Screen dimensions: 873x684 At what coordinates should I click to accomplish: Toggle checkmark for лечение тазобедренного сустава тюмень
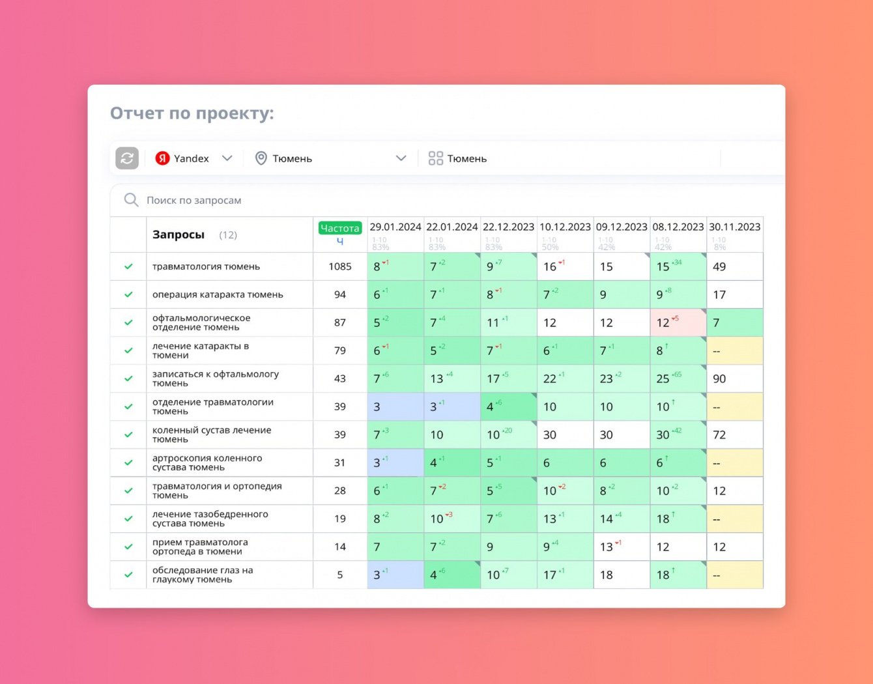tap(128, 519)
